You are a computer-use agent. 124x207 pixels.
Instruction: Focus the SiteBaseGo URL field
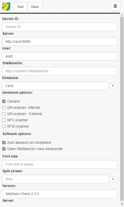[x=60, y=71]
